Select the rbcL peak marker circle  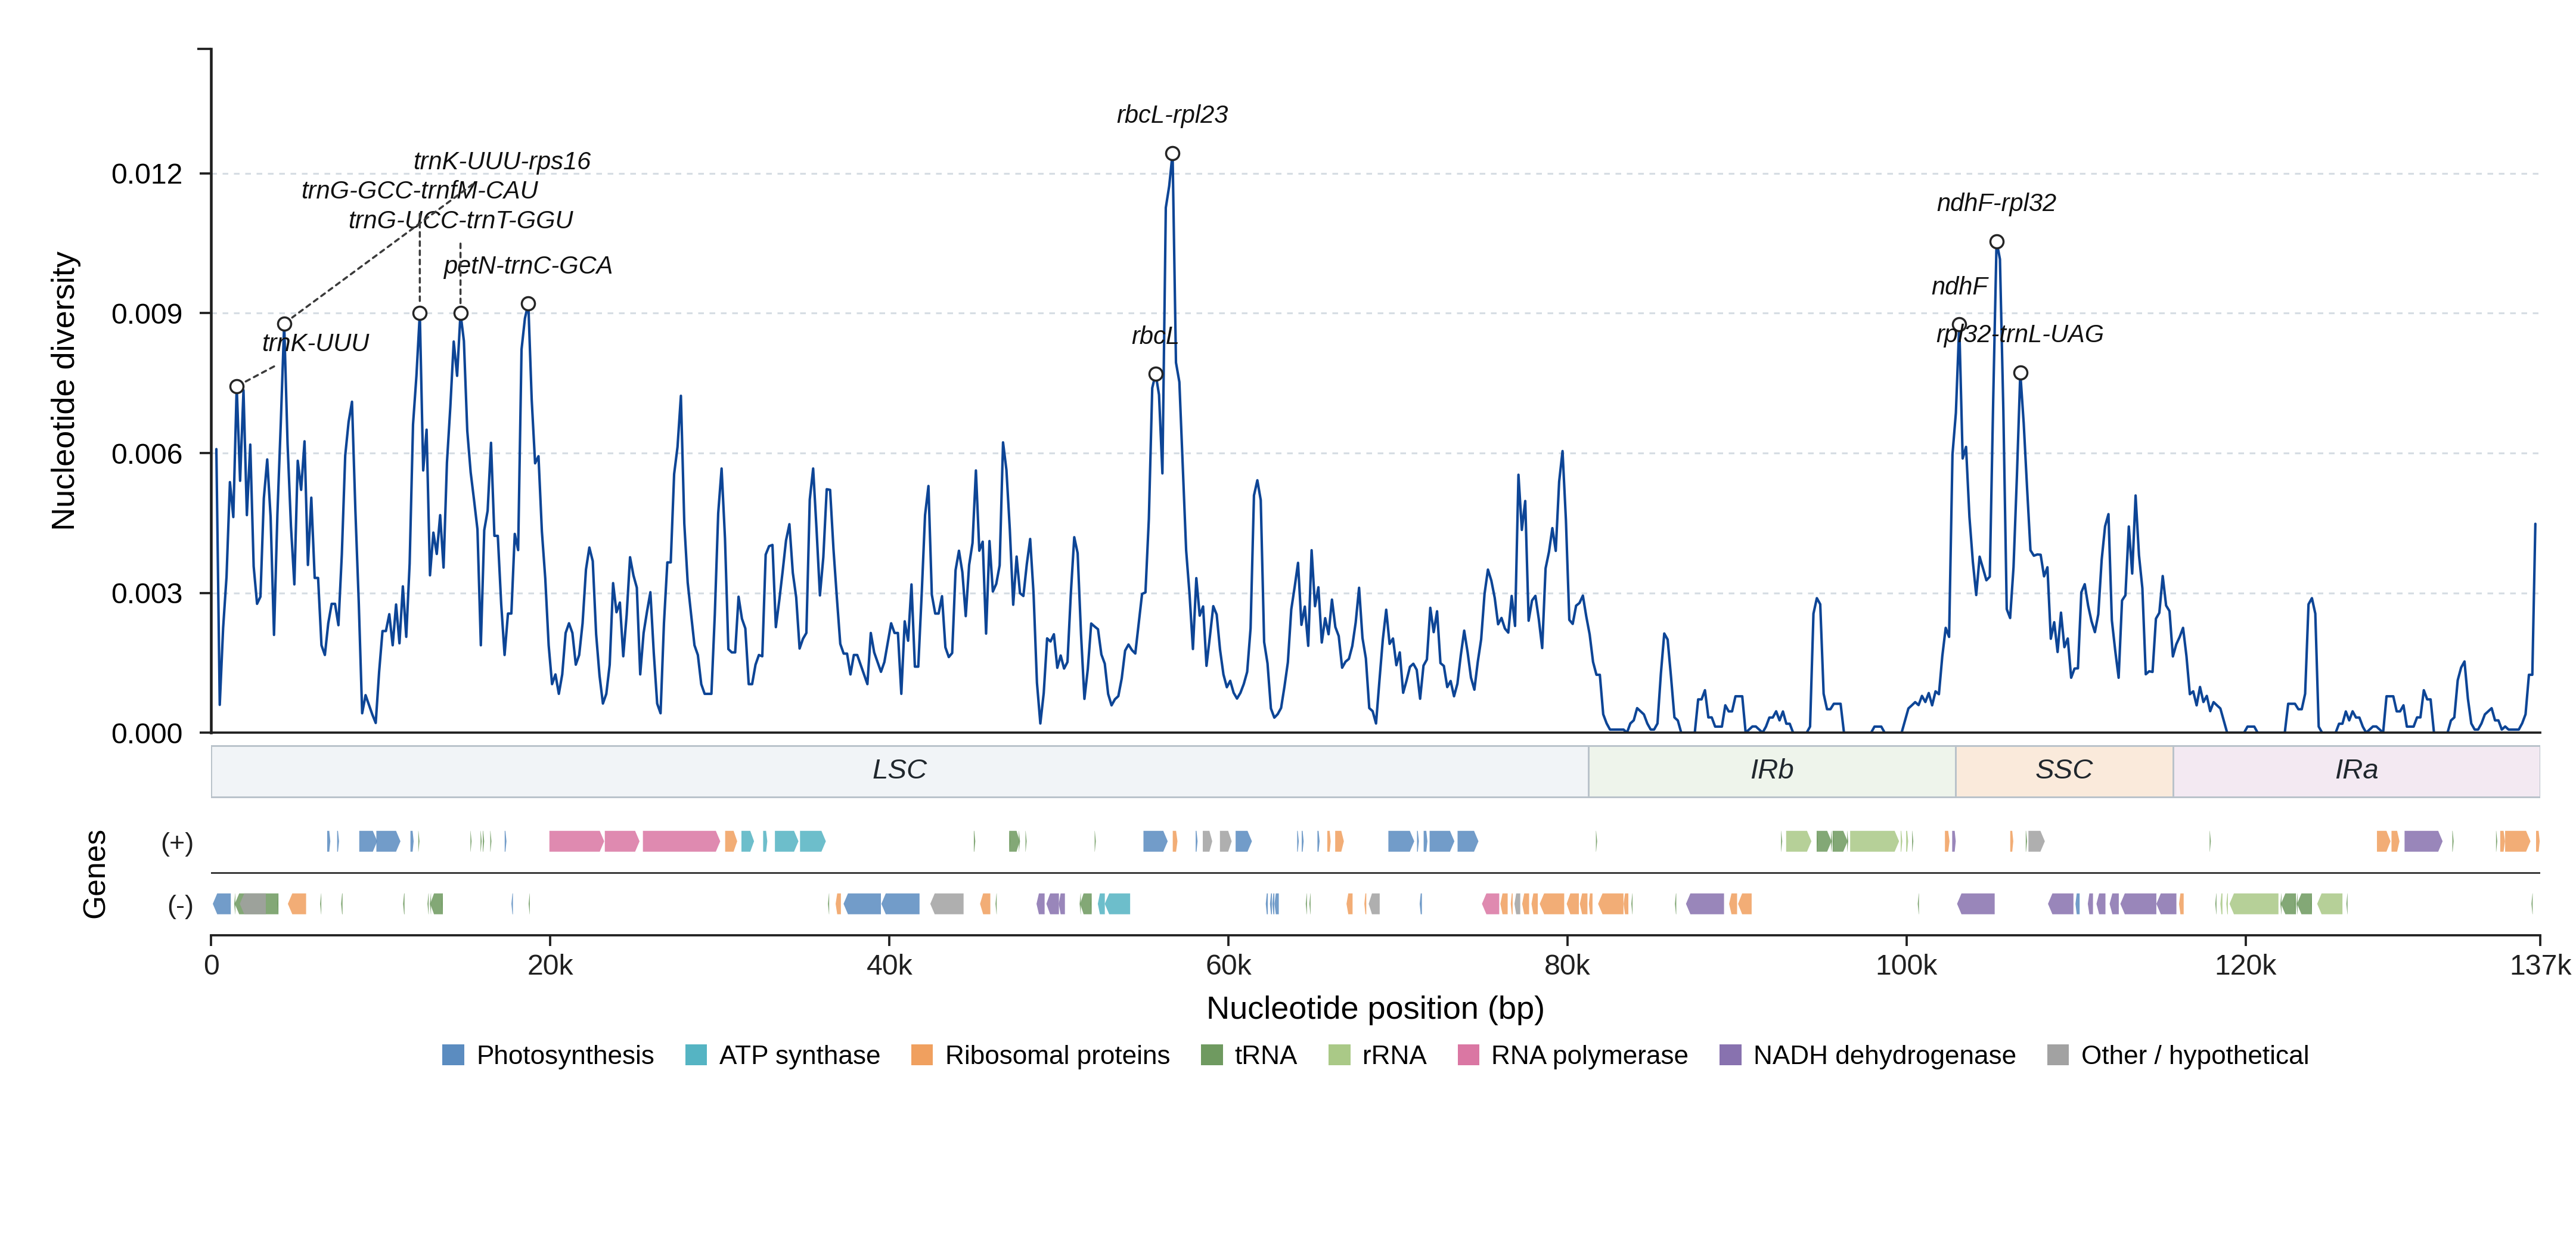click(1155, 374)
